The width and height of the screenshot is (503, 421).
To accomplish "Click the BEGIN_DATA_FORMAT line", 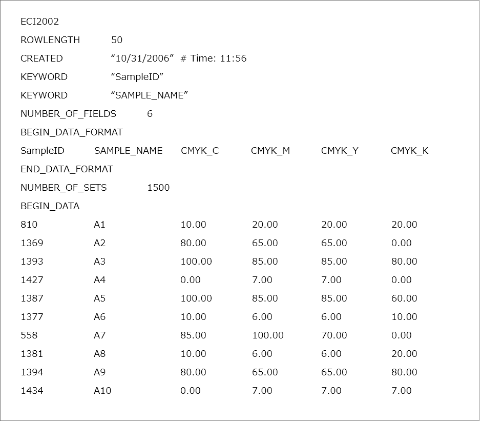I will click(72, 132).
